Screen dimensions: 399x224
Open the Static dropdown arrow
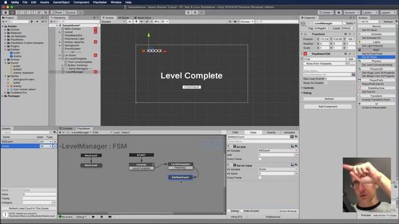pyautogui.click(x=355, y=24)
